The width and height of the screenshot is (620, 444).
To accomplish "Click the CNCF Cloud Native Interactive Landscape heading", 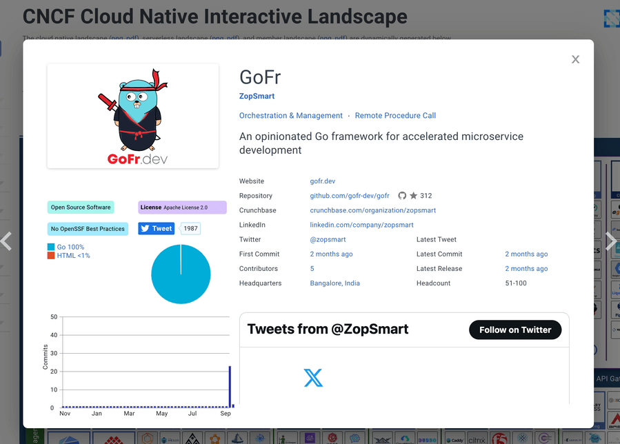I will click(x=215, y=17).
